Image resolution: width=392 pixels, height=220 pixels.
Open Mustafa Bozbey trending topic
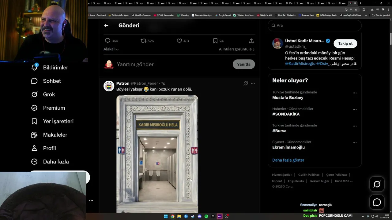(x=288, y=98)
